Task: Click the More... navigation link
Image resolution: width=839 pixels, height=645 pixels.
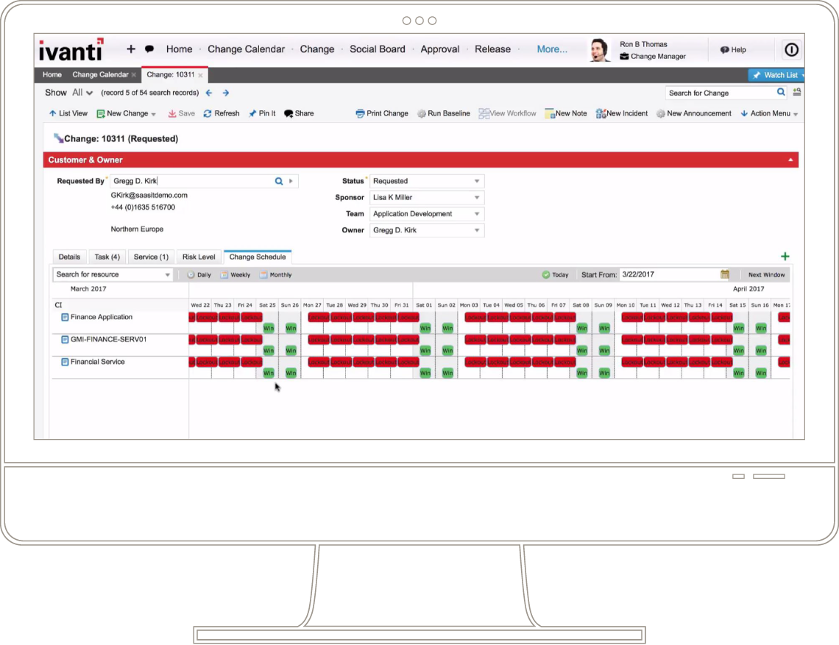Action: (552, 49)
